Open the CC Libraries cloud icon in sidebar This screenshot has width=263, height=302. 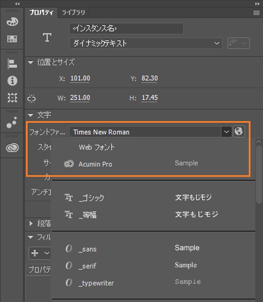pos(12,148)
